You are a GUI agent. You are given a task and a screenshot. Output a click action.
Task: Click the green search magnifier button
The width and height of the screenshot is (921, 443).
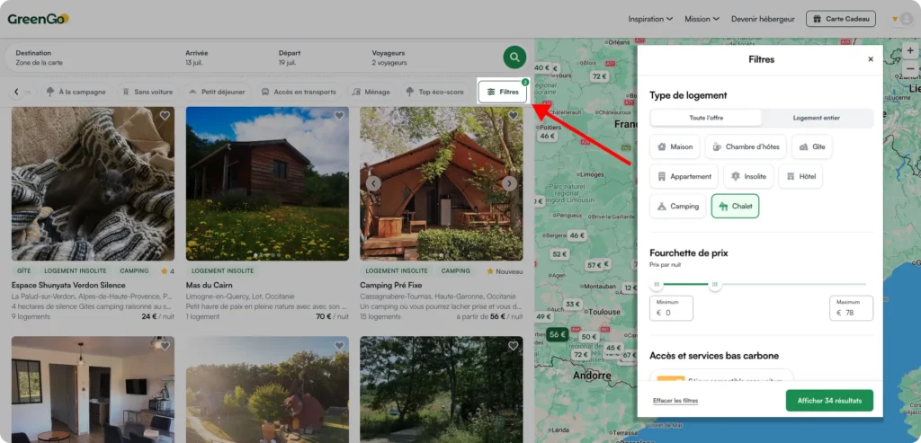pyautogui.click(x=514, y=57)
